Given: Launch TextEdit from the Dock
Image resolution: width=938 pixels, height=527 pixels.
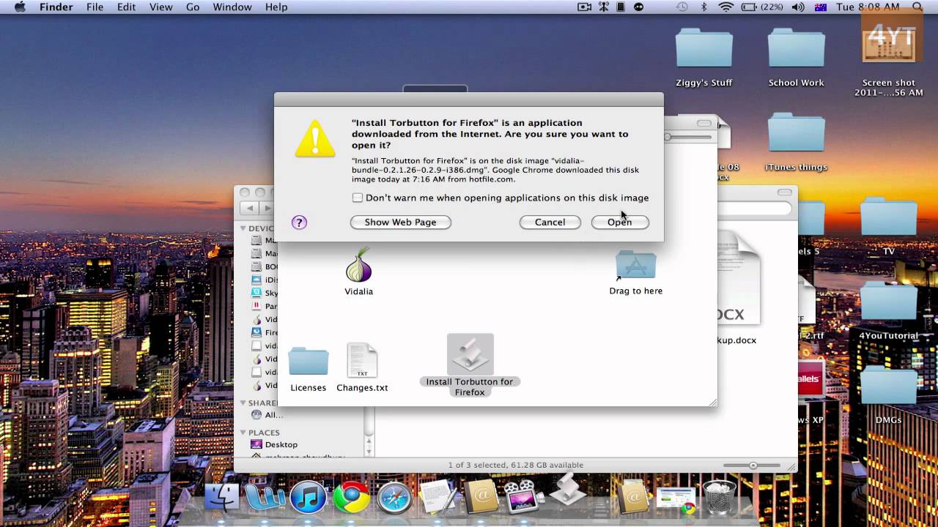Looking at the screenshot, I should pos(438,497).
